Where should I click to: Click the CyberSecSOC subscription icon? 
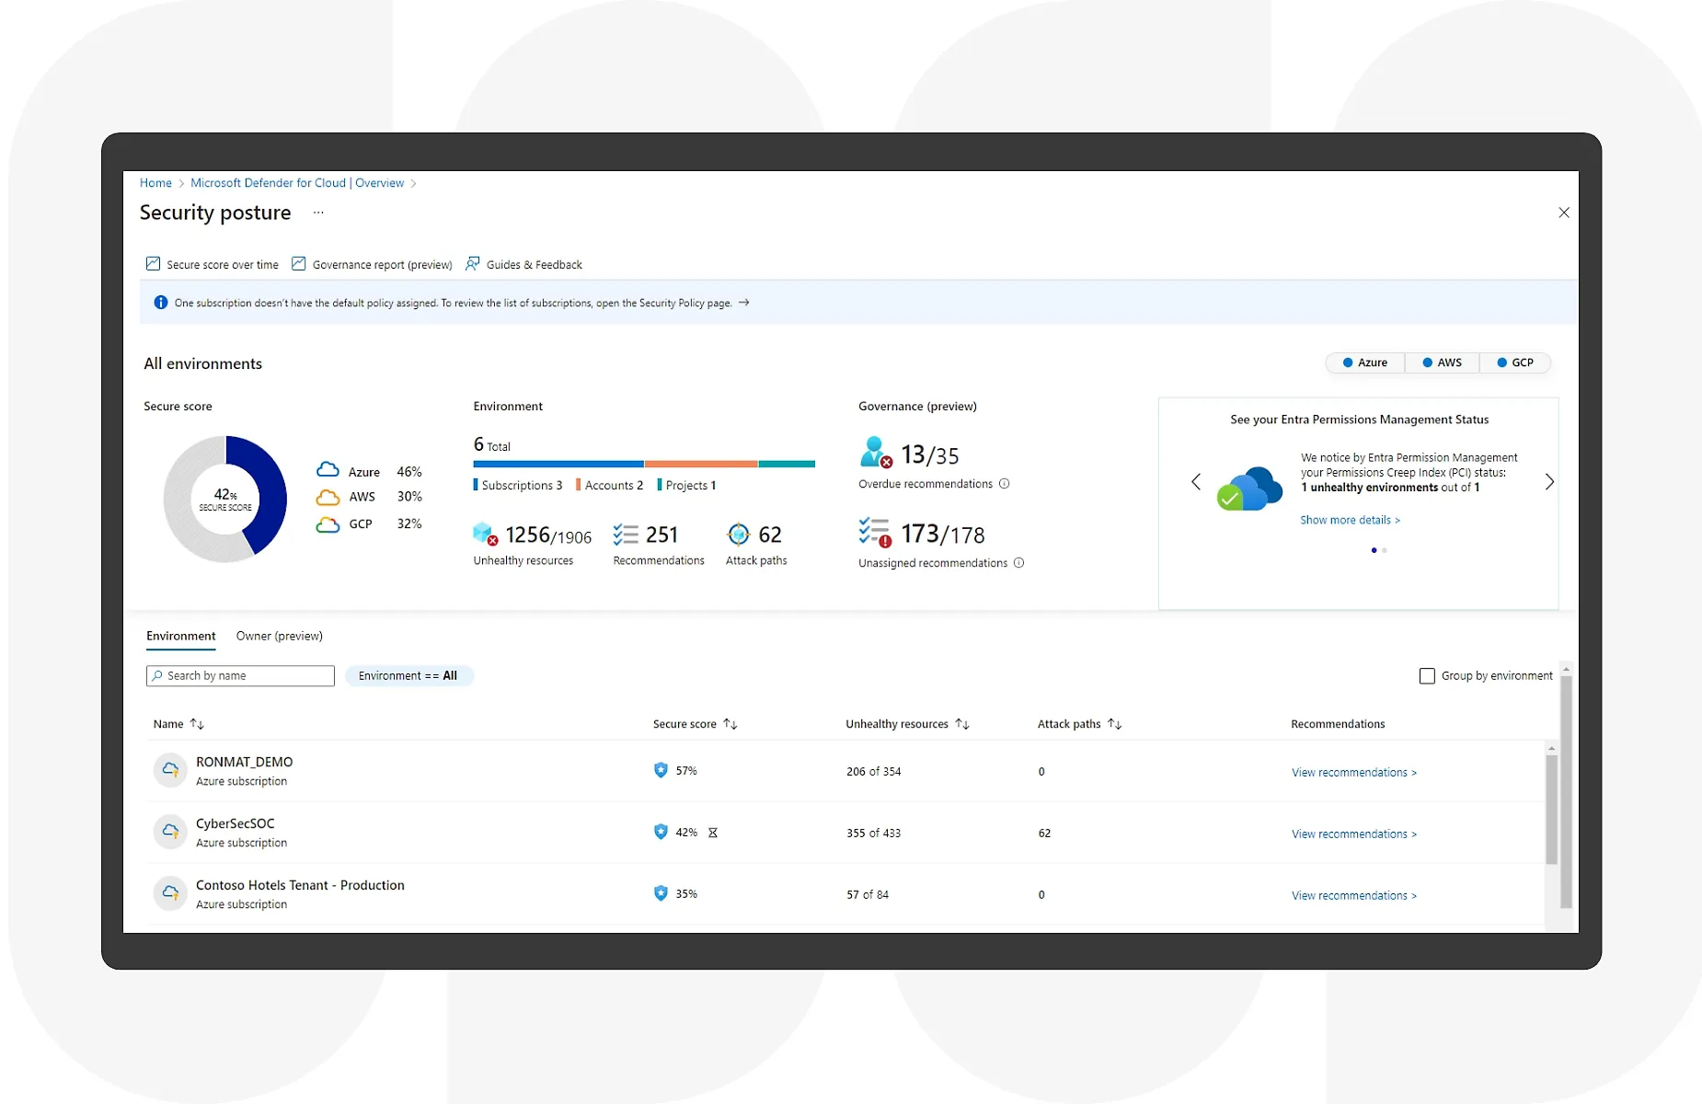170,832
